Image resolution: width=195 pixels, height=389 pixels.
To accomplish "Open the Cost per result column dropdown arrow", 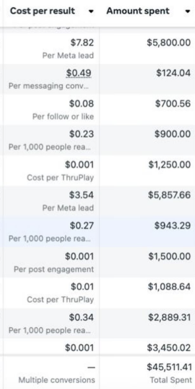I will tap(91, 11).
